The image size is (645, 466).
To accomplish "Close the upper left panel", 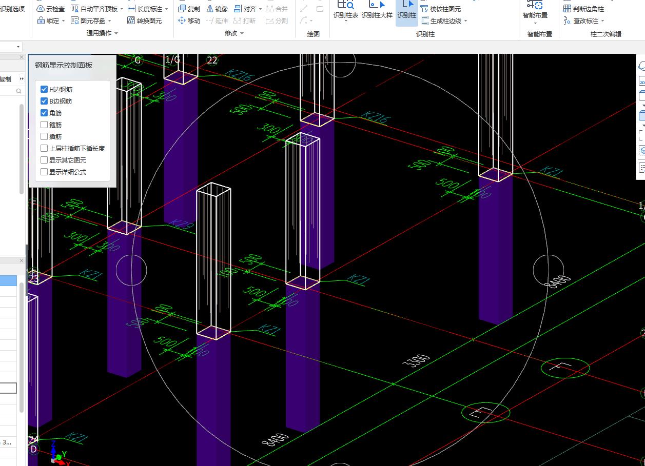I will click(x=22, y=57).
